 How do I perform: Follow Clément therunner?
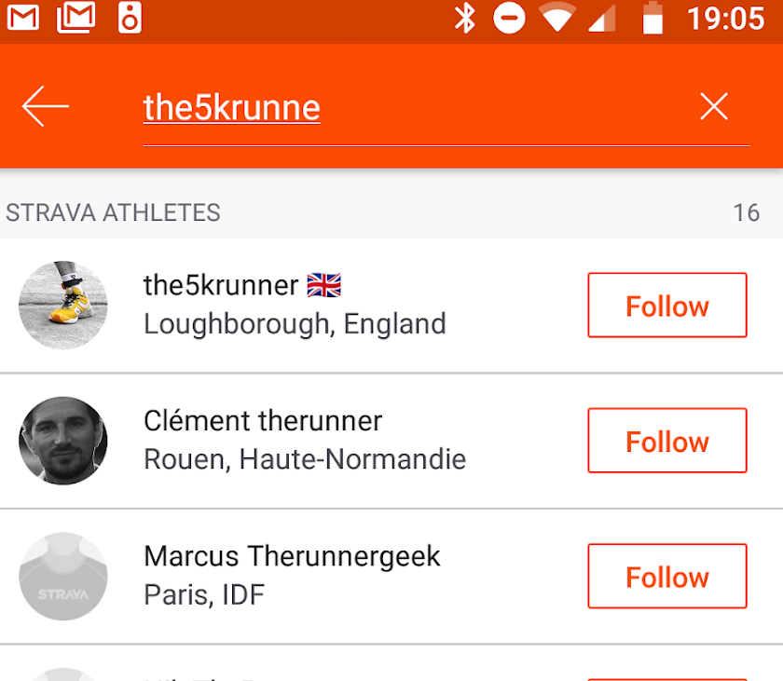coord(666,441)
